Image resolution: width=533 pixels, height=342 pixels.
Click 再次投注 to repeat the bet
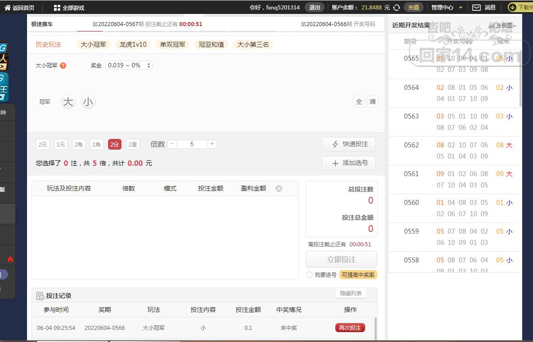click(x=350, y=328)
